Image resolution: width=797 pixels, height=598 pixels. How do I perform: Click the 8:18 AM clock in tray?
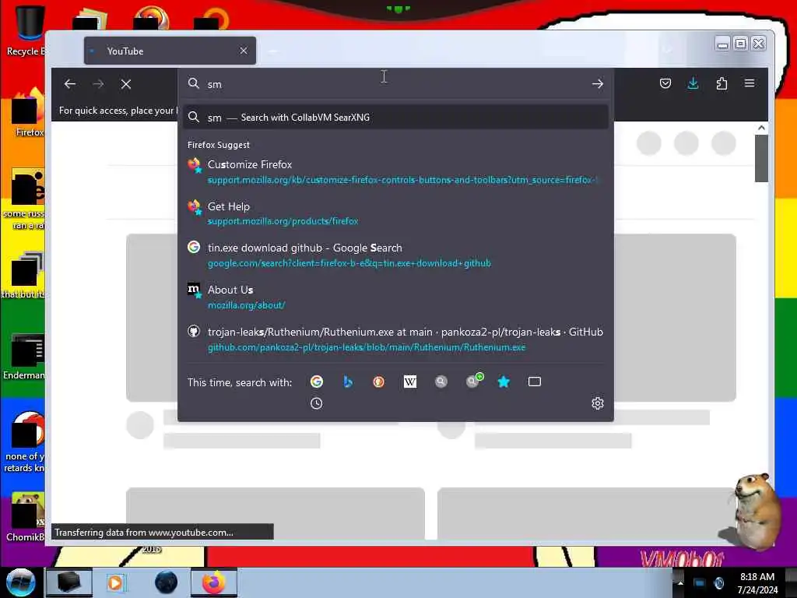[x=757, y=583]
